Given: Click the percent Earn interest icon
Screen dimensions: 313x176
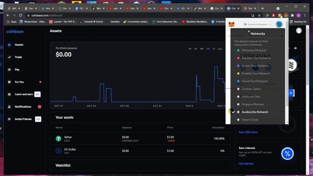Looking at the screenshot, I should [288, 154].
